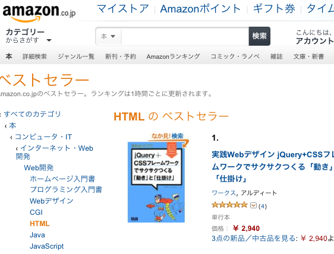The image size is (334, 254).
Task: Expand the rating breakdown arrow beside stars
Action: point(253,205)
